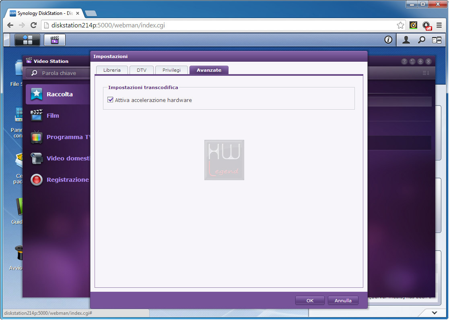This screenshot has height=320, width=449.
Task: Click the Video domestico camcorder icon
Action: pyautogui.click(x=37, y=158)
